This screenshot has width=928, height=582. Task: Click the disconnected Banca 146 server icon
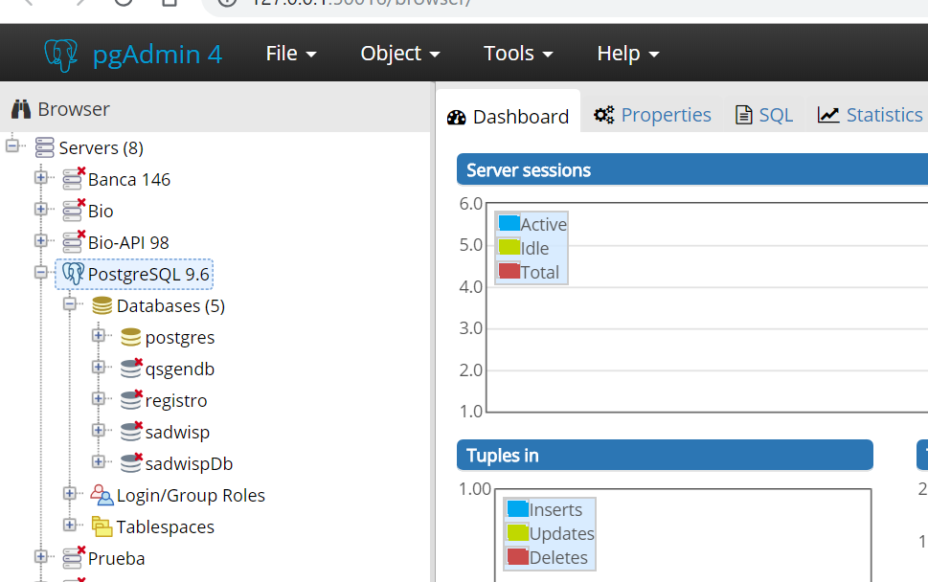pos(74,179)
